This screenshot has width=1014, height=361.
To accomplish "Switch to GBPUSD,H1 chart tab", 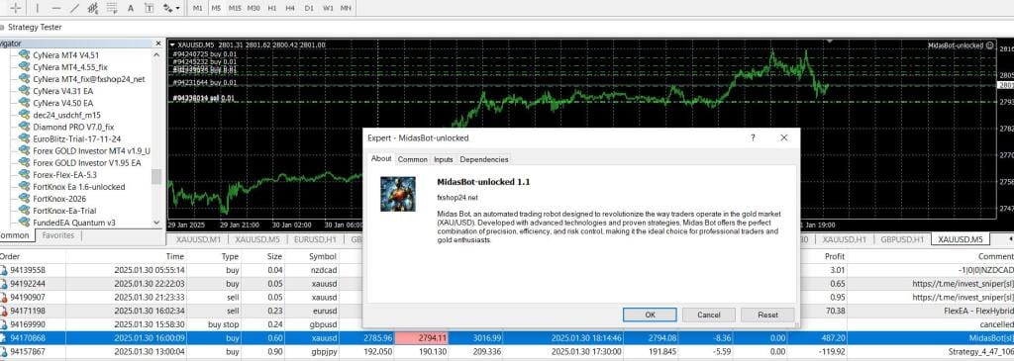I will pyautogui.click(x=901, y=239).
